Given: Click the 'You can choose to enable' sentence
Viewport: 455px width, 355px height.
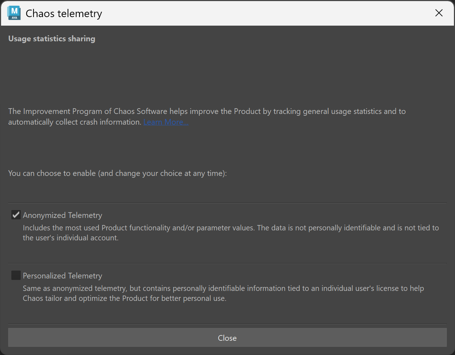Looking at the screenshot, I should tap(117, 173).
